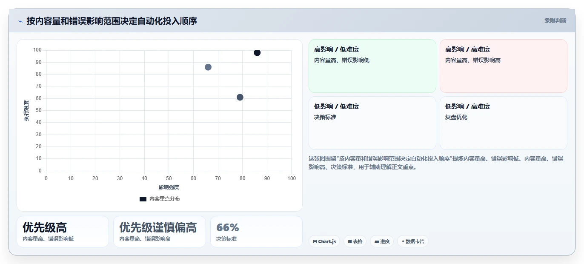Viewport: 584px width, 264px height.
Task: Select the scatter point near 61 difficulty
Action: (x=240, y=97)
